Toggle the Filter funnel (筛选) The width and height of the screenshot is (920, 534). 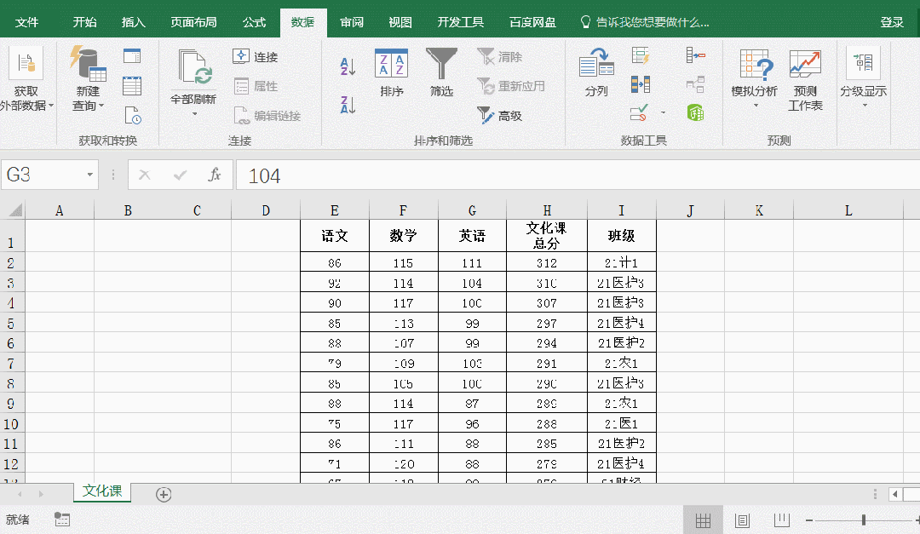441,72
